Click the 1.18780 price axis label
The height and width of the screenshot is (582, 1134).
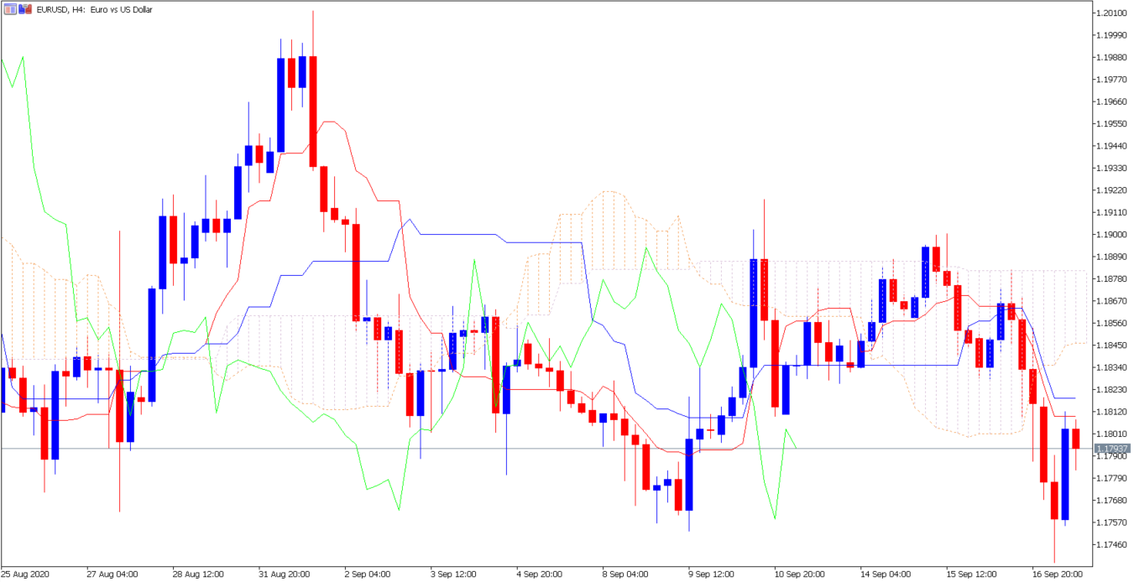(1112, 278)
